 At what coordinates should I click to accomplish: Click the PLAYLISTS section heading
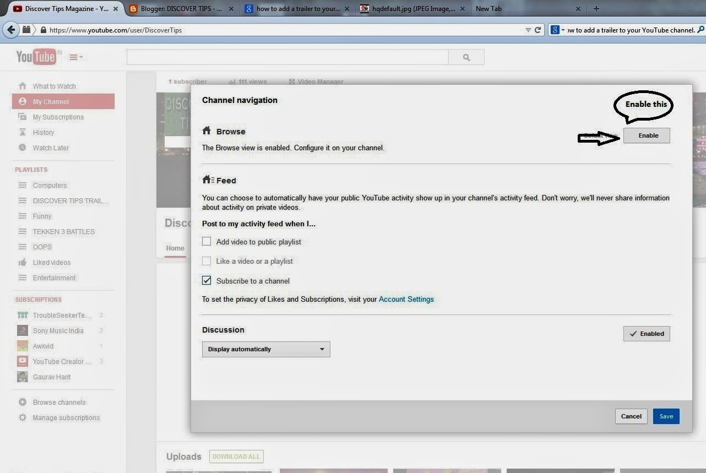(x=31, y=170)
